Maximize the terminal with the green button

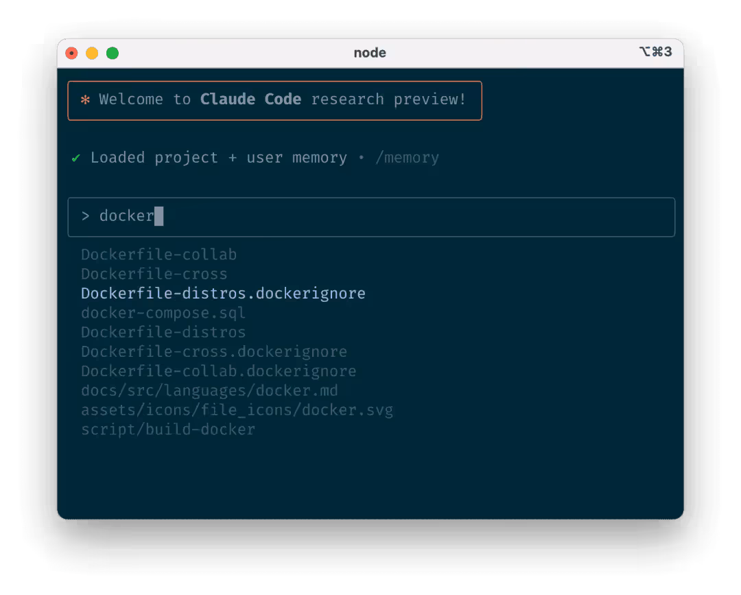point(113,54)
